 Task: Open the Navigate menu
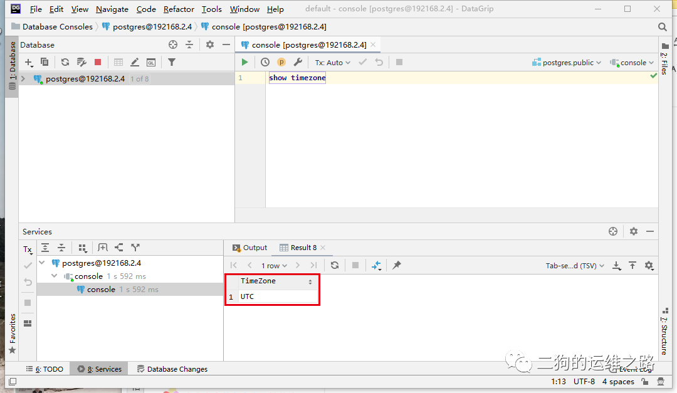112,9
